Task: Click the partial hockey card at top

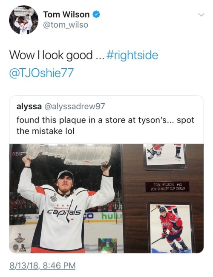Action: (x=165, y=156)
